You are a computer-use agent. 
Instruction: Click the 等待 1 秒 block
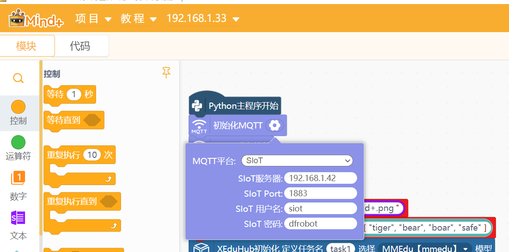pos(69,95)
